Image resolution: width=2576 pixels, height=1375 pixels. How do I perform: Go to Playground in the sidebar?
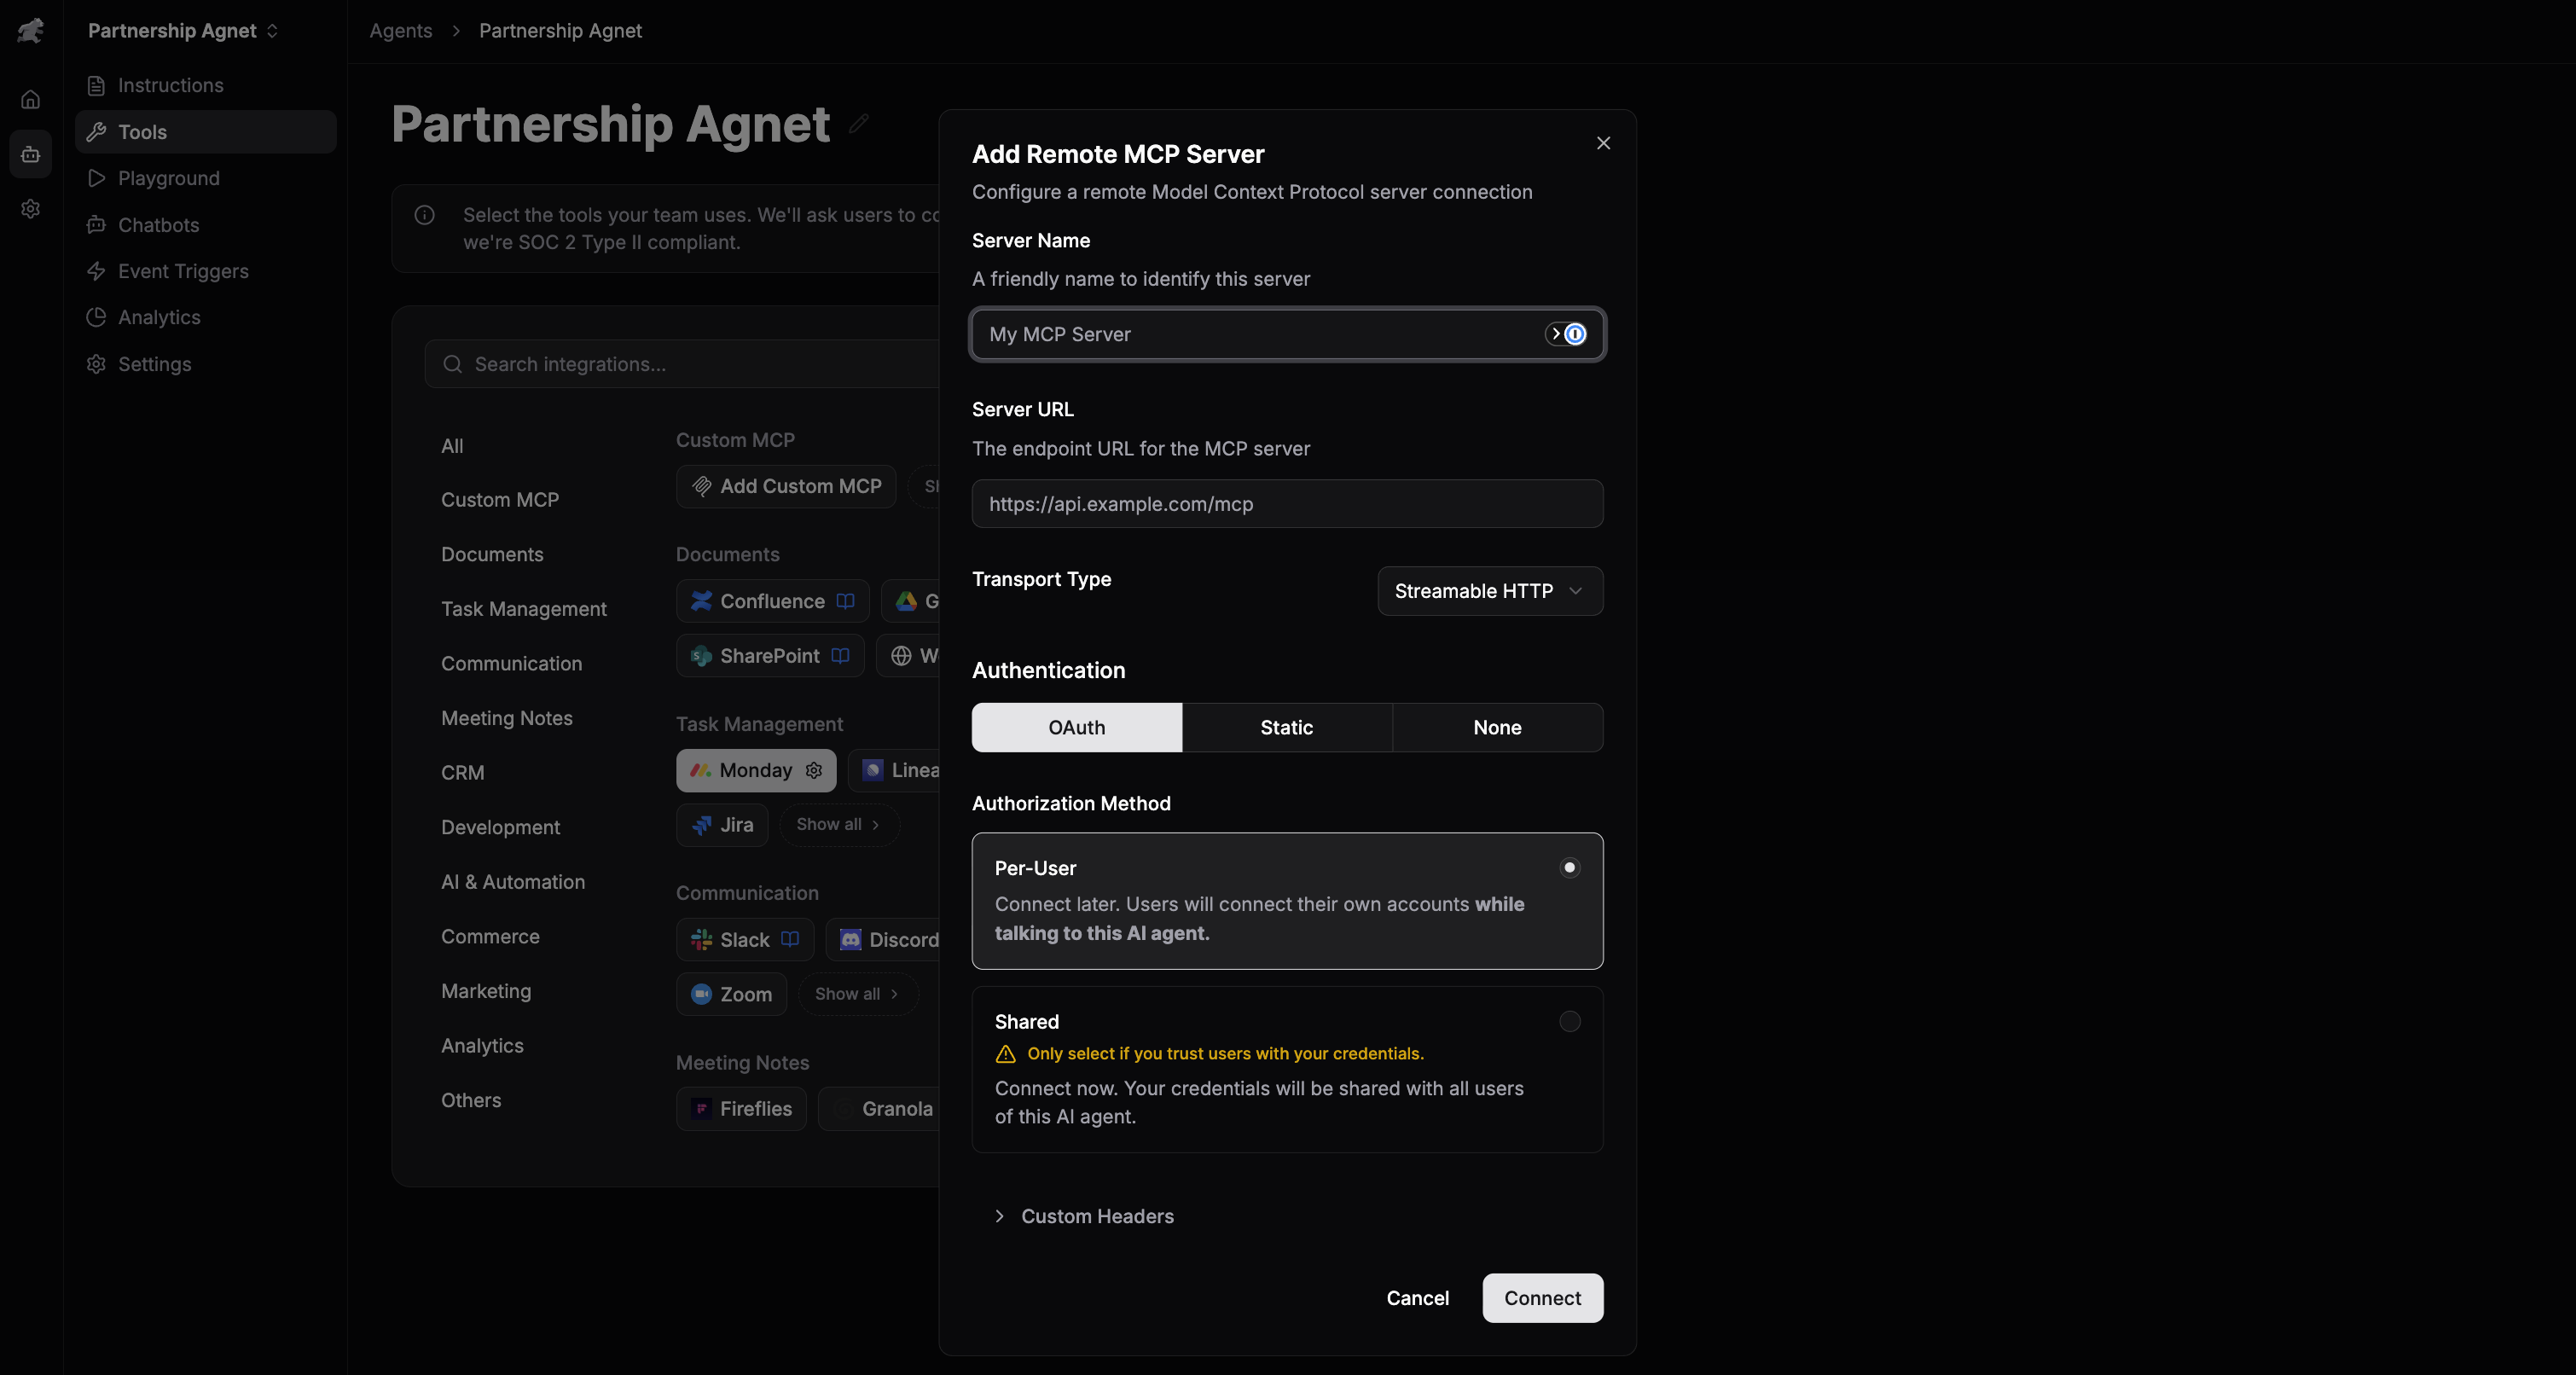click(167, 178)
